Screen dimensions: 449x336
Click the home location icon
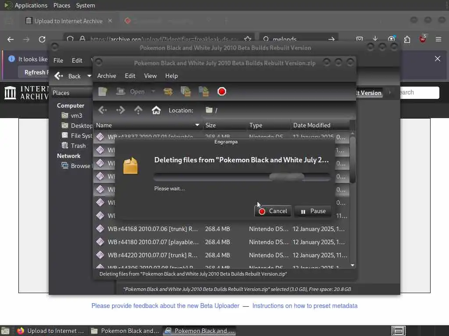click(156, 110)
